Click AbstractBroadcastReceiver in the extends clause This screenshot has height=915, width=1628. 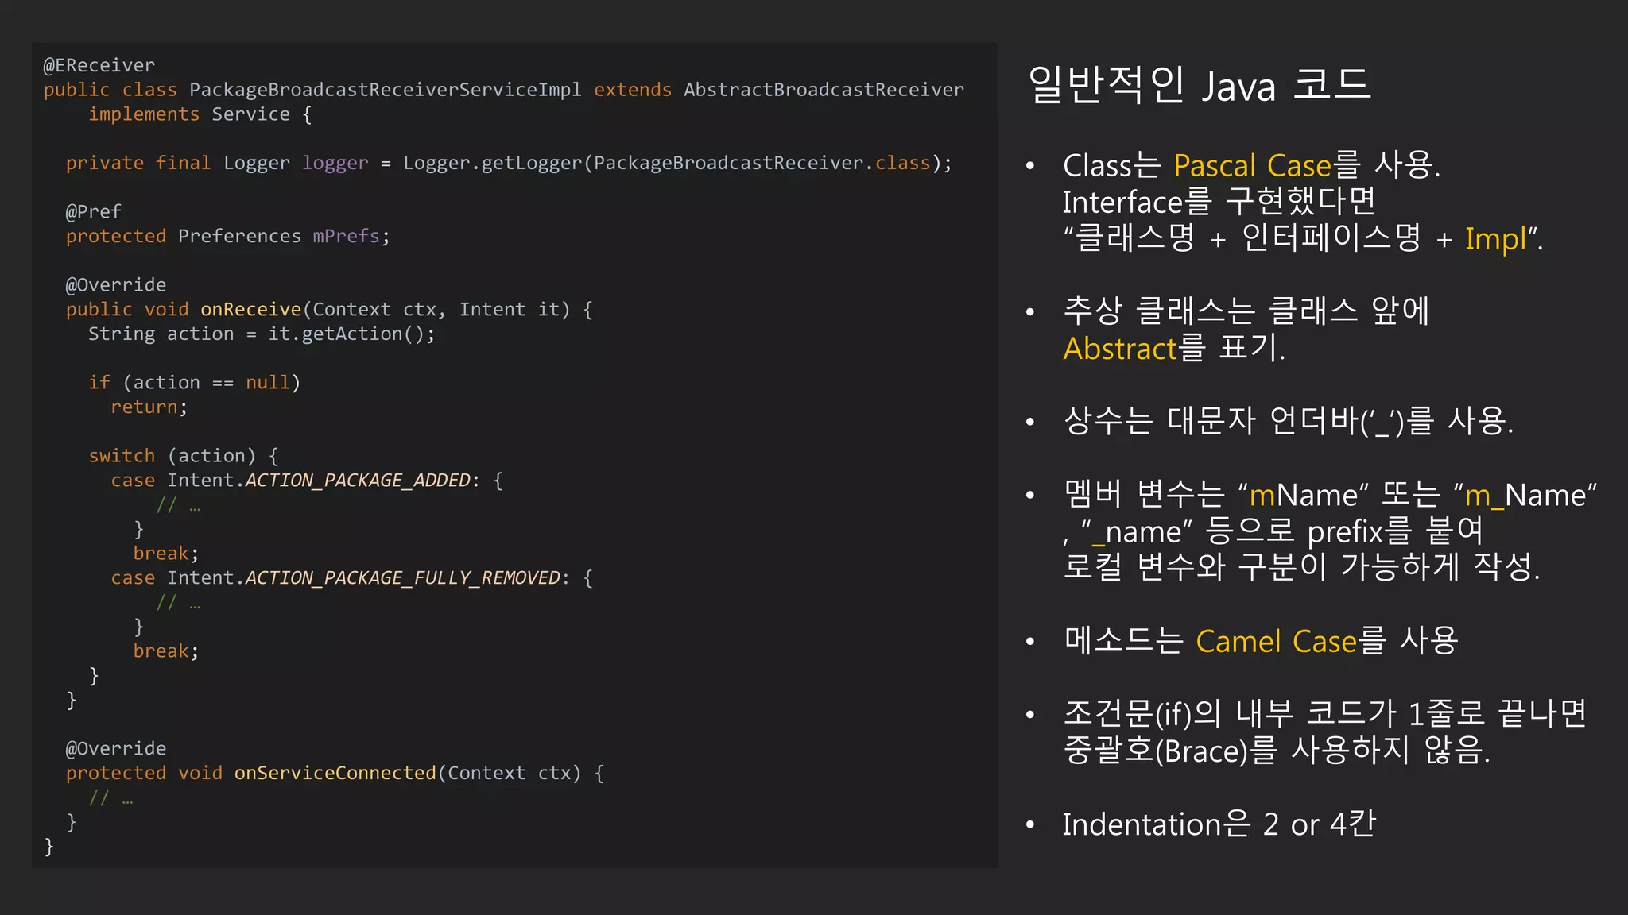point(824,90)
